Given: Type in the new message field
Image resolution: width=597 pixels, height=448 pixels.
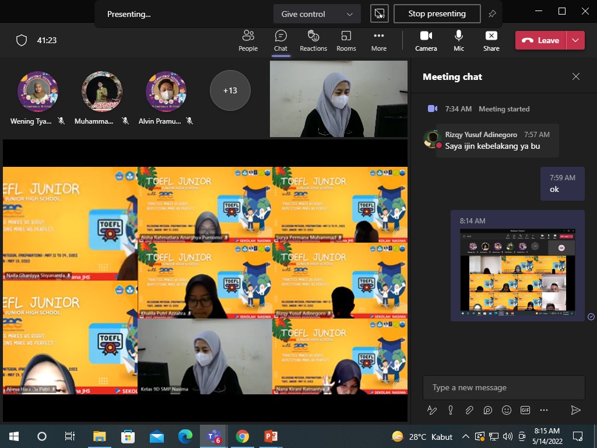Looking at the screenshot, I should 503,387.
